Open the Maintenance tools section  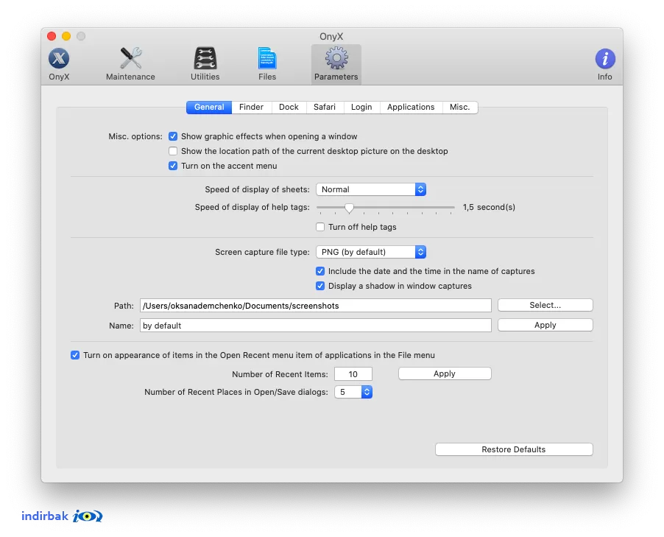(x=130, y=63)
